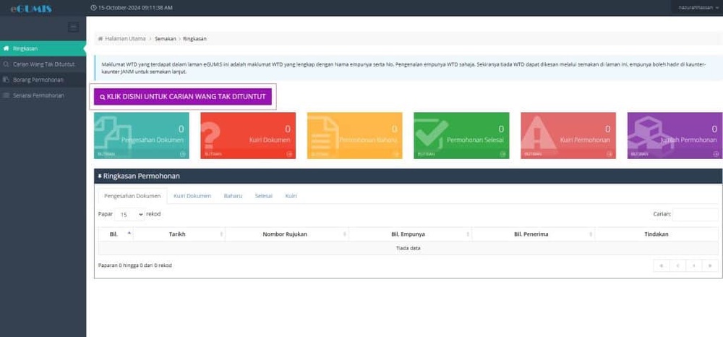723x337 pixels.
Task: Click Paparan 0 hingga 0 dari 0 rekod text
Action: pos(135,265)
